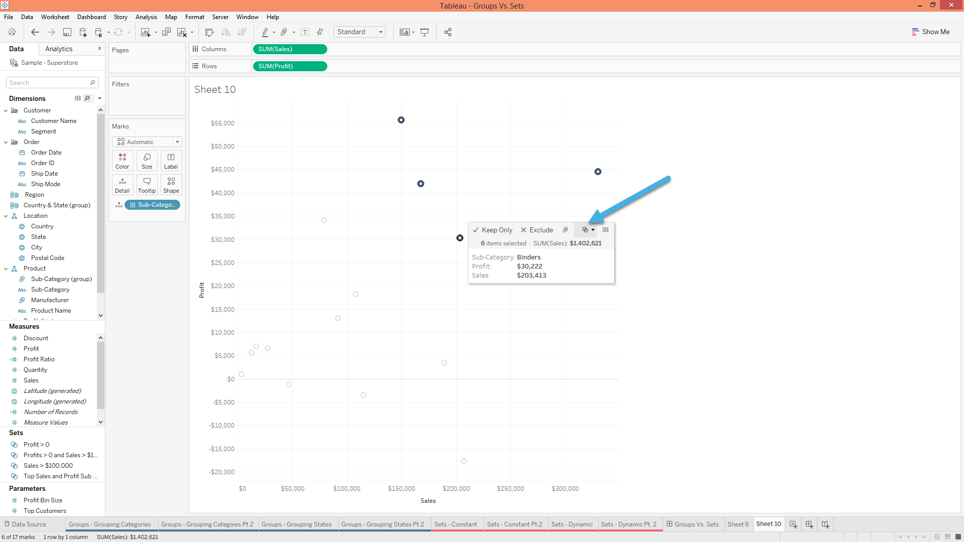Click the $55,000 profit scatter mark
The width and height of the screenshot is (964, 542).
[401, 120]
